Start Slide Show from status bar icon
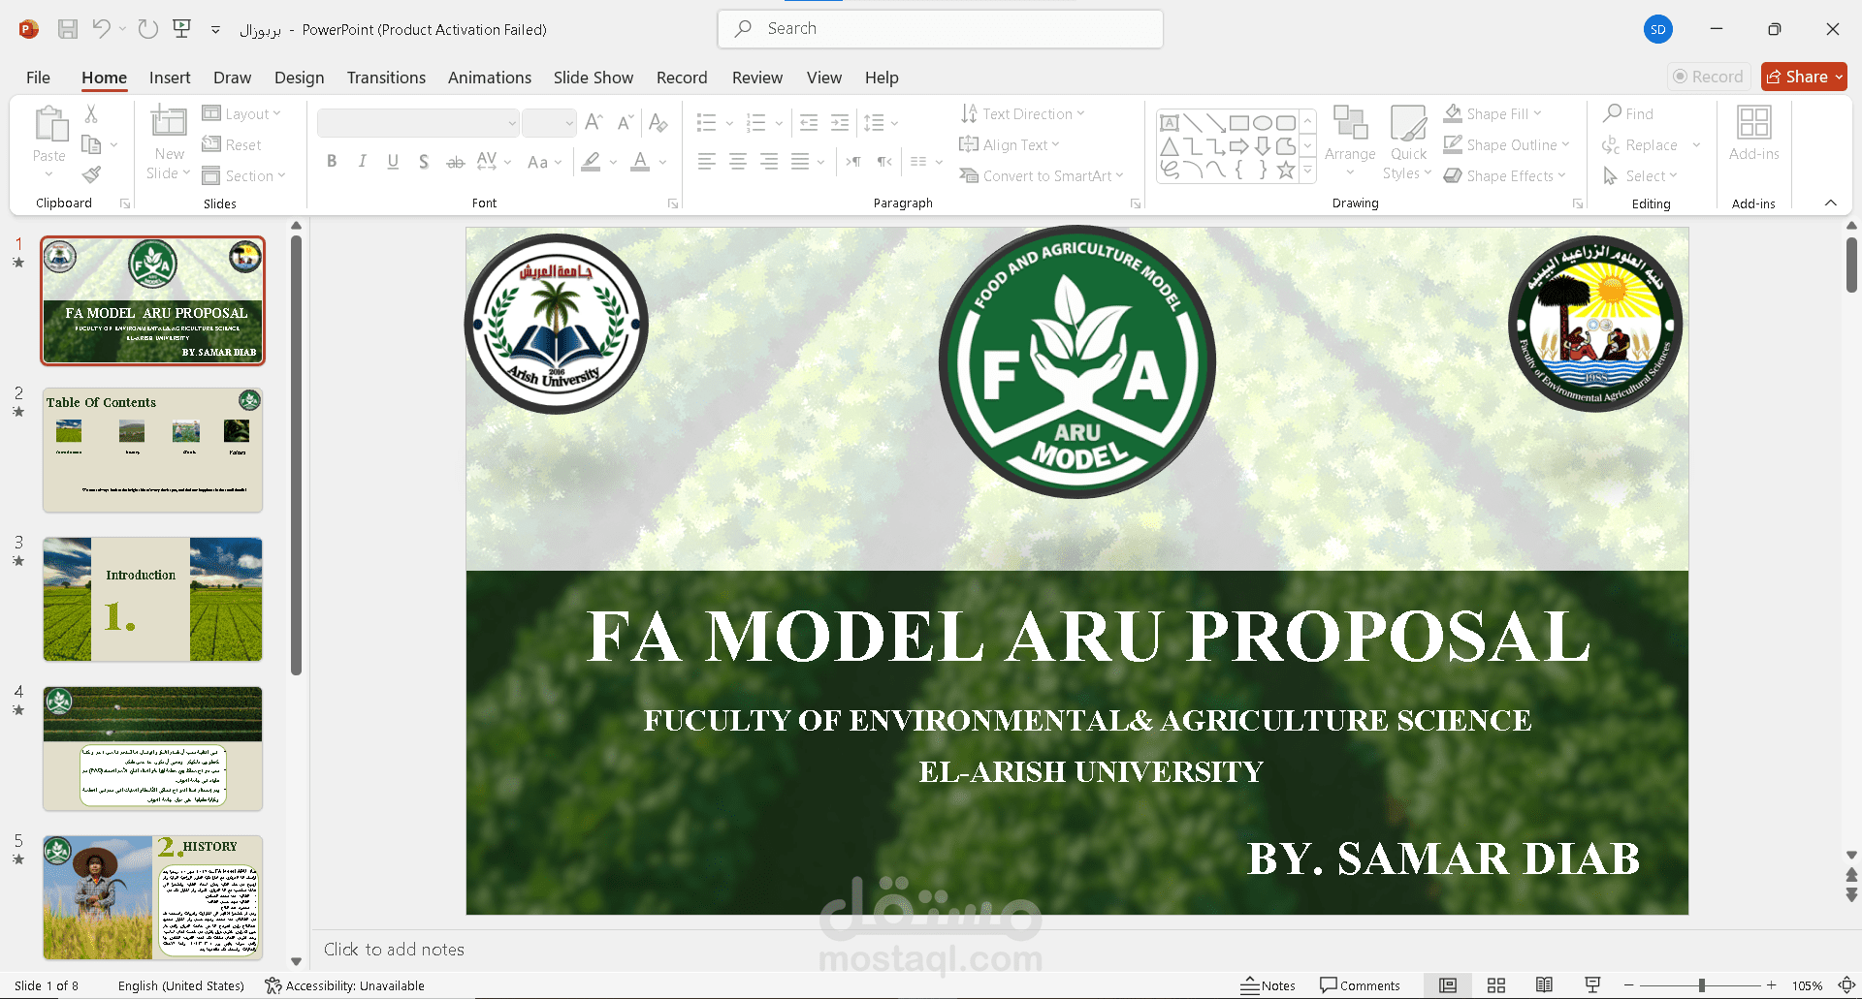 1592,985
